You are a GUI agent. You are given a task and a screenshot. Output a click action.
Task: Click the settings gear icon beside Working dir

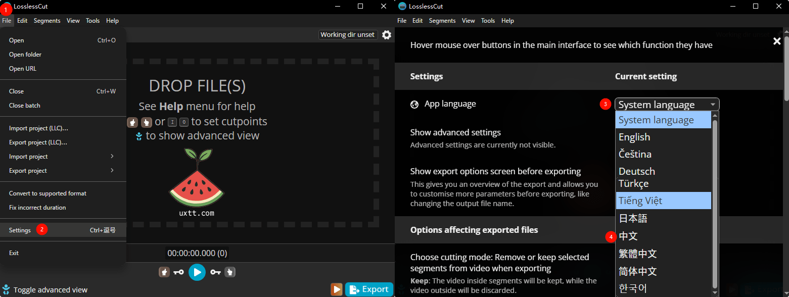click(387, 35)
